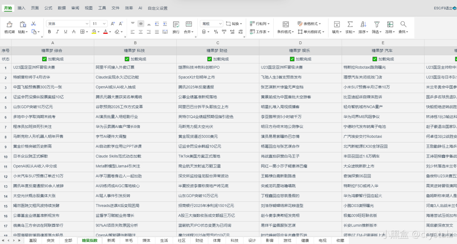Screen dimensions: 457x244
Task: Switch to the 财经 sheet tab
Action: [x=199, y=240]
